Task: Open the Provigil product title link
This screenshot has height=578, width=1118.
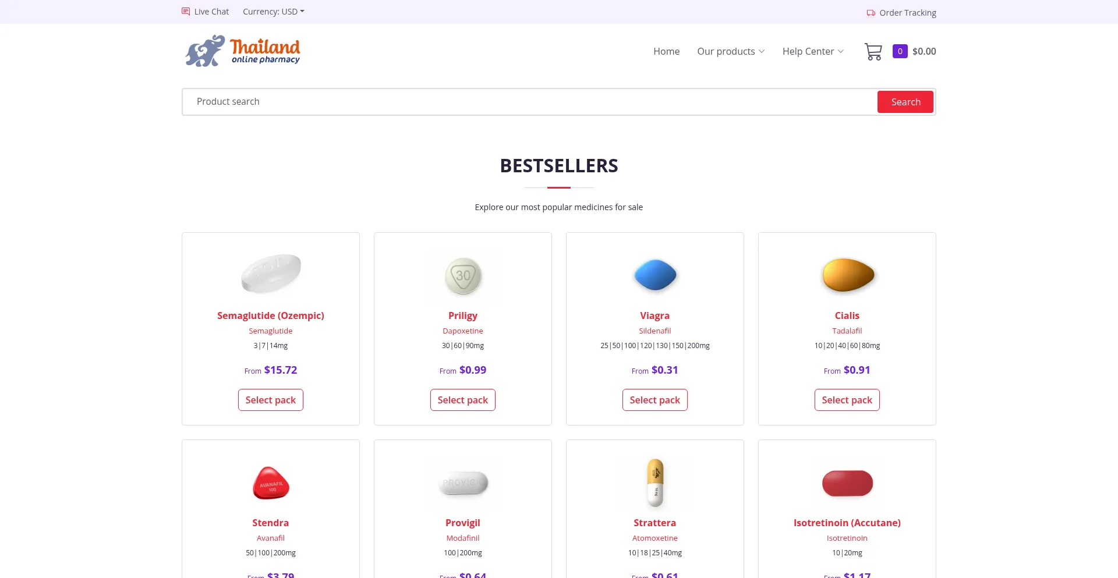Action: [x=463, y=523]
